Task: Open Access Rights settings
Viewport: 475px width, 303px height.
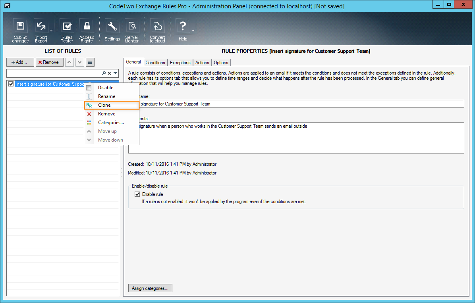Action: pos(87,31)
